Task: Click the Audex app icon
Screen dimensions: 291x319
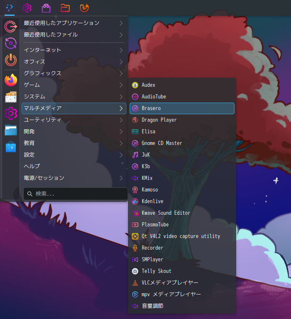Action: tap(135, 85)
